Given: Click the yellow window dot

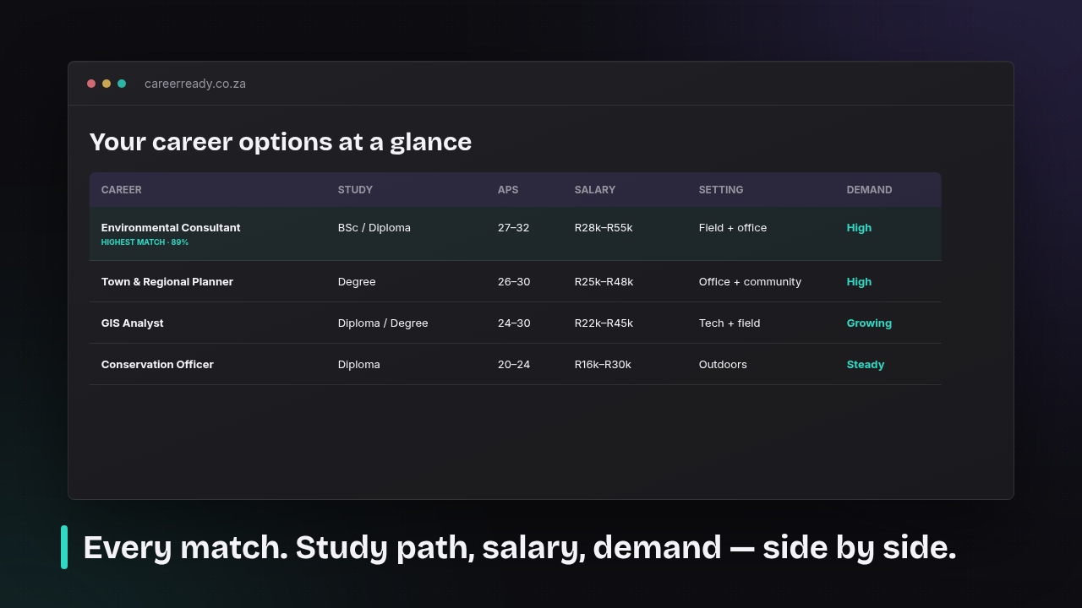Looking at the screenshot, I should (x=107, y=84).
